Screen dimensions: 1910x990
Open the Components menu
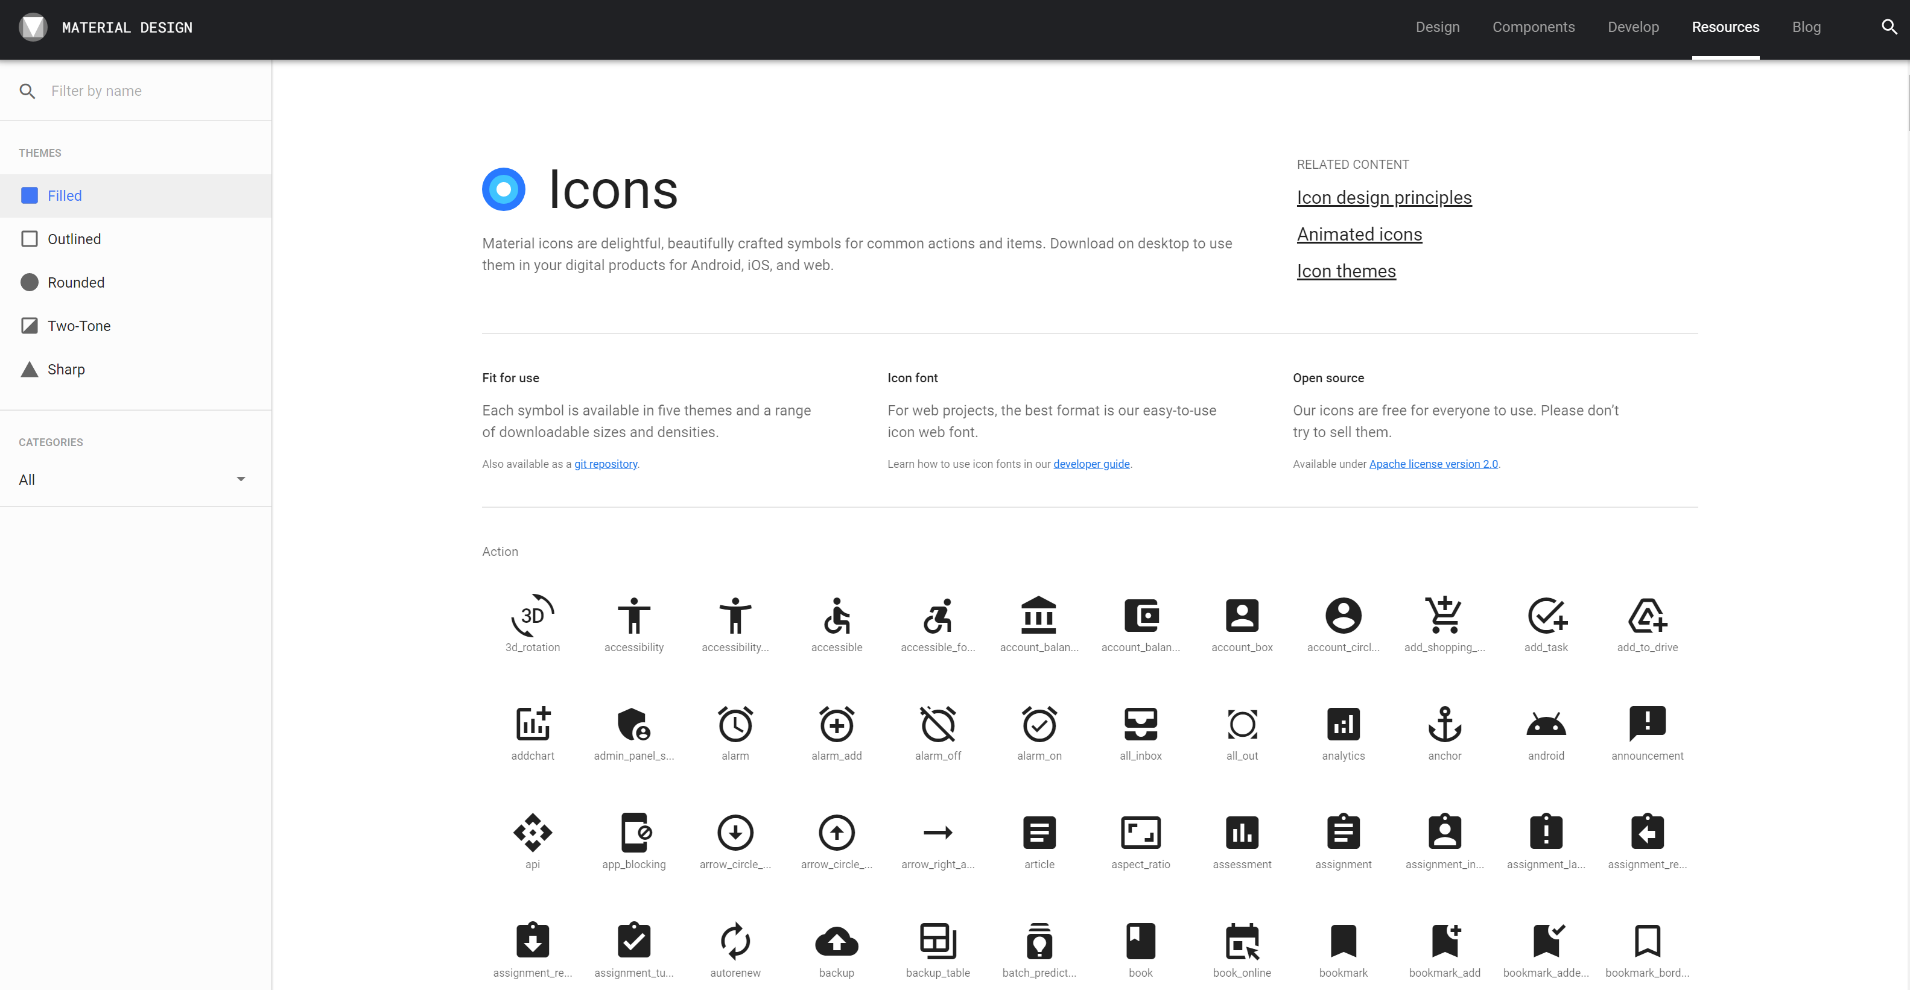[x=1532, y=27]
